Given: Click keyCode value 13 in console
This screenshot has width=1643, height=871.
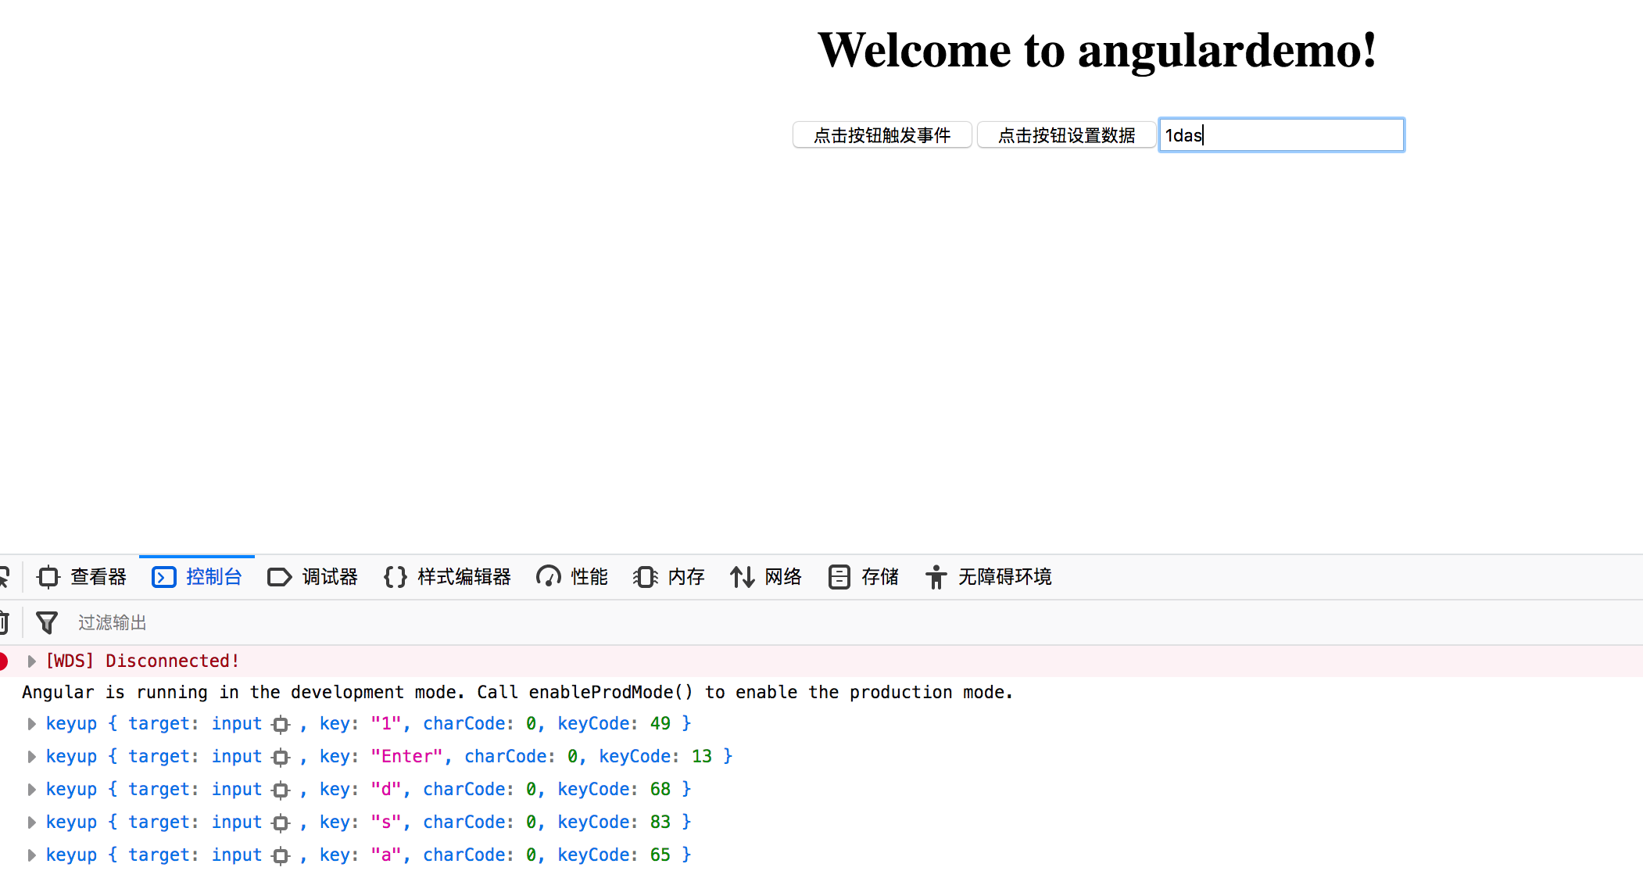Looking at the screenshot, I should [x=702, y=757].
